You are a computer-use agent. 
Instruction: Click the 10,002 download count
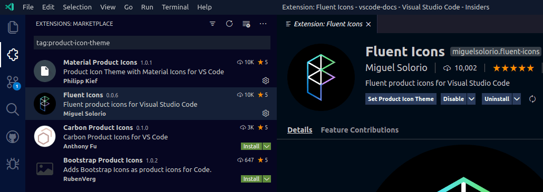click(x=460, y=68)
